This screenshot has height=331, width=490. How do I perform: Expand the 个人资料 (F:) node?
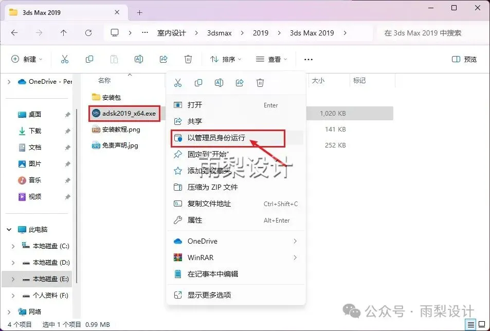13,296
